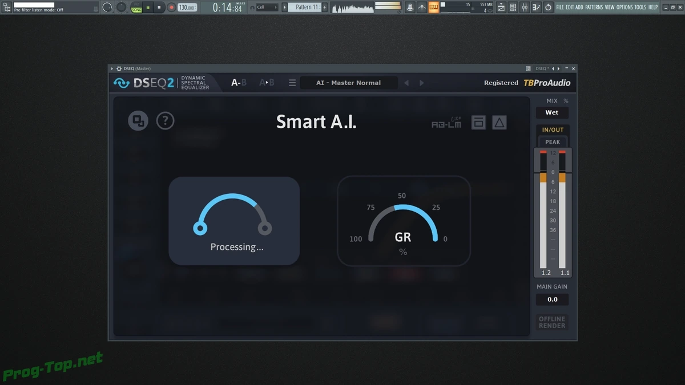The image size is (685, 385).
Task: Click the overlapping squares icon near Smart A.I.
Action: point(138,120)
